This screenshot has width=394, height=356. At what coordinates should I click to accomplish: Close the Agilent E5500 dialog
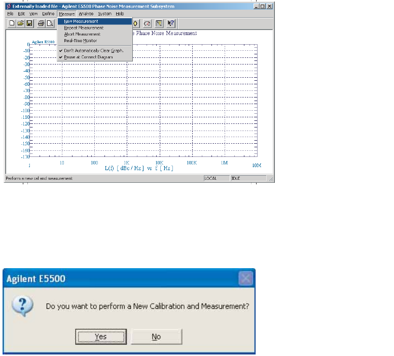click(245, 278)
